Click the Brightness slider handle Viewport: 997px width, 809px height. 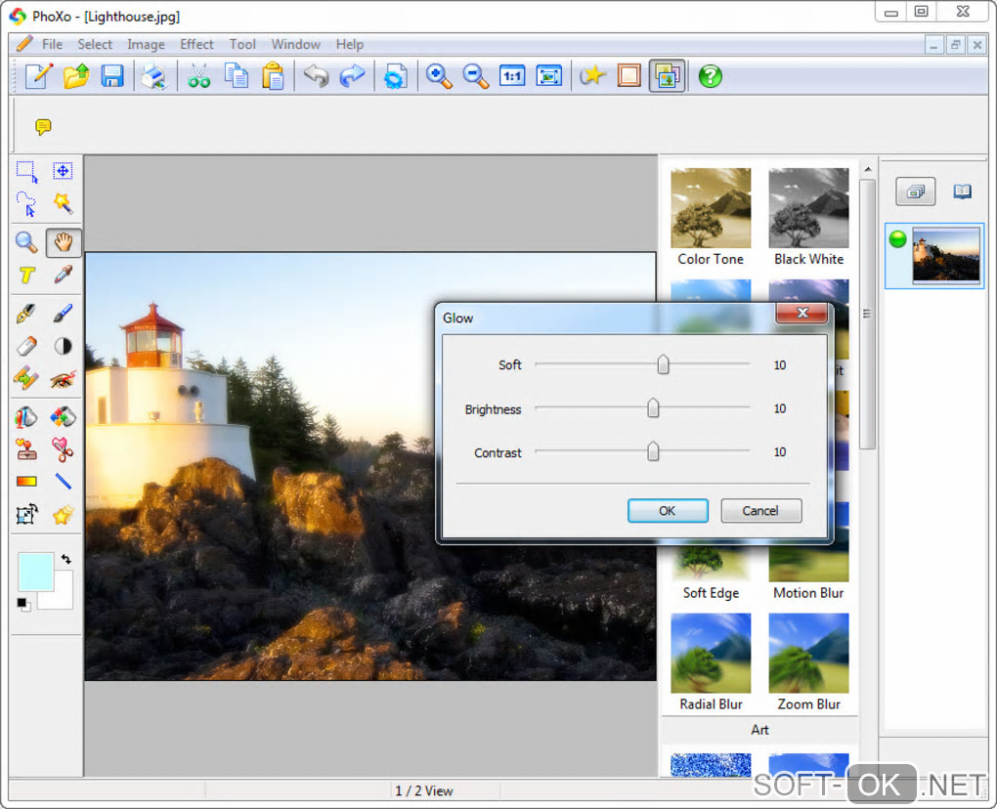pyautogui.click(x=653, y=408)
